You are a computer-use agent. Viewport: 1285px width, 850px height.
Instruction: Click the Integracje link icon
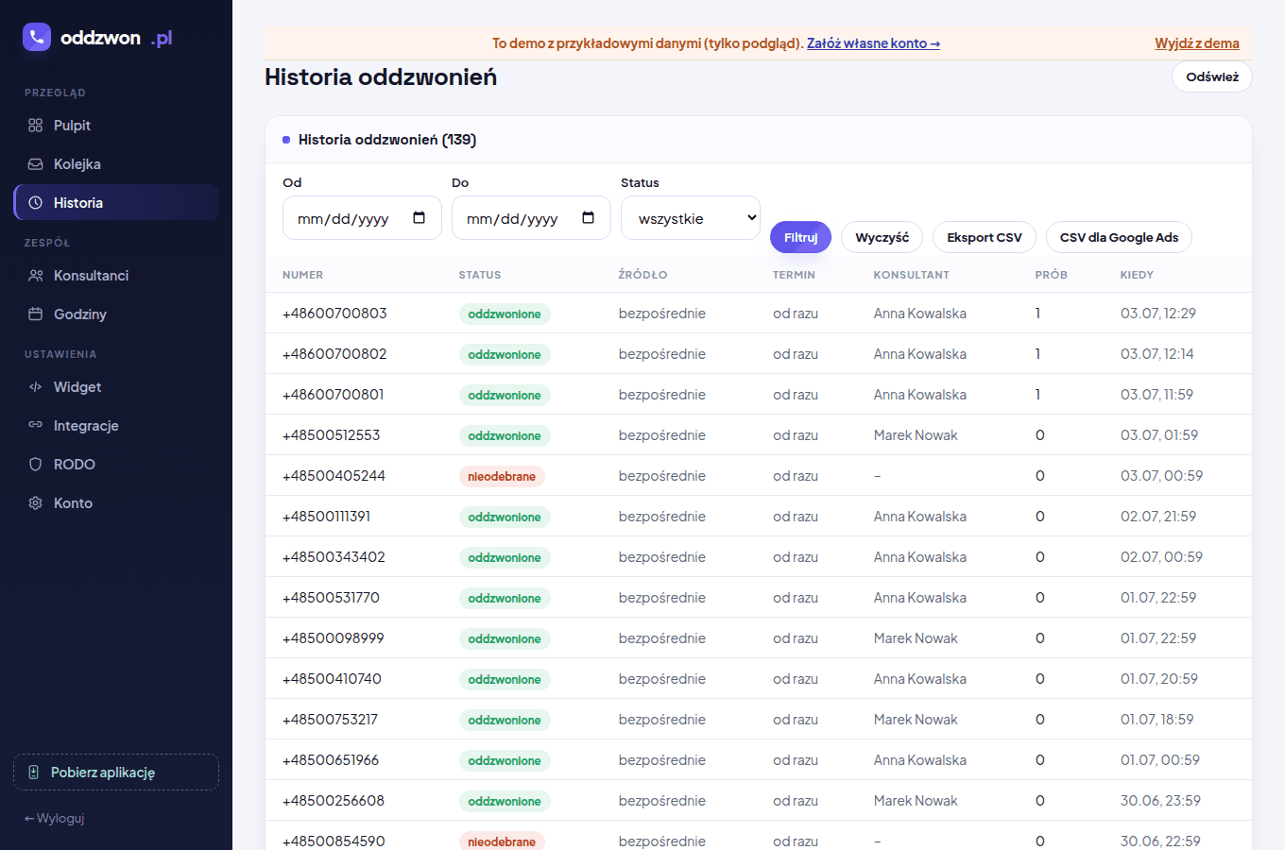[35, 425]
